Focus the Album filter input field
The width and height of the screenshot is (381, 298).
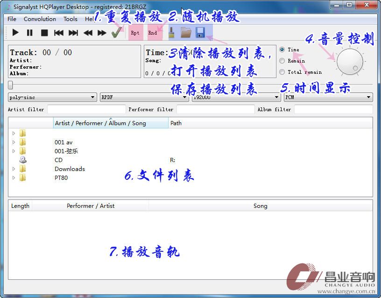[333, 109]
